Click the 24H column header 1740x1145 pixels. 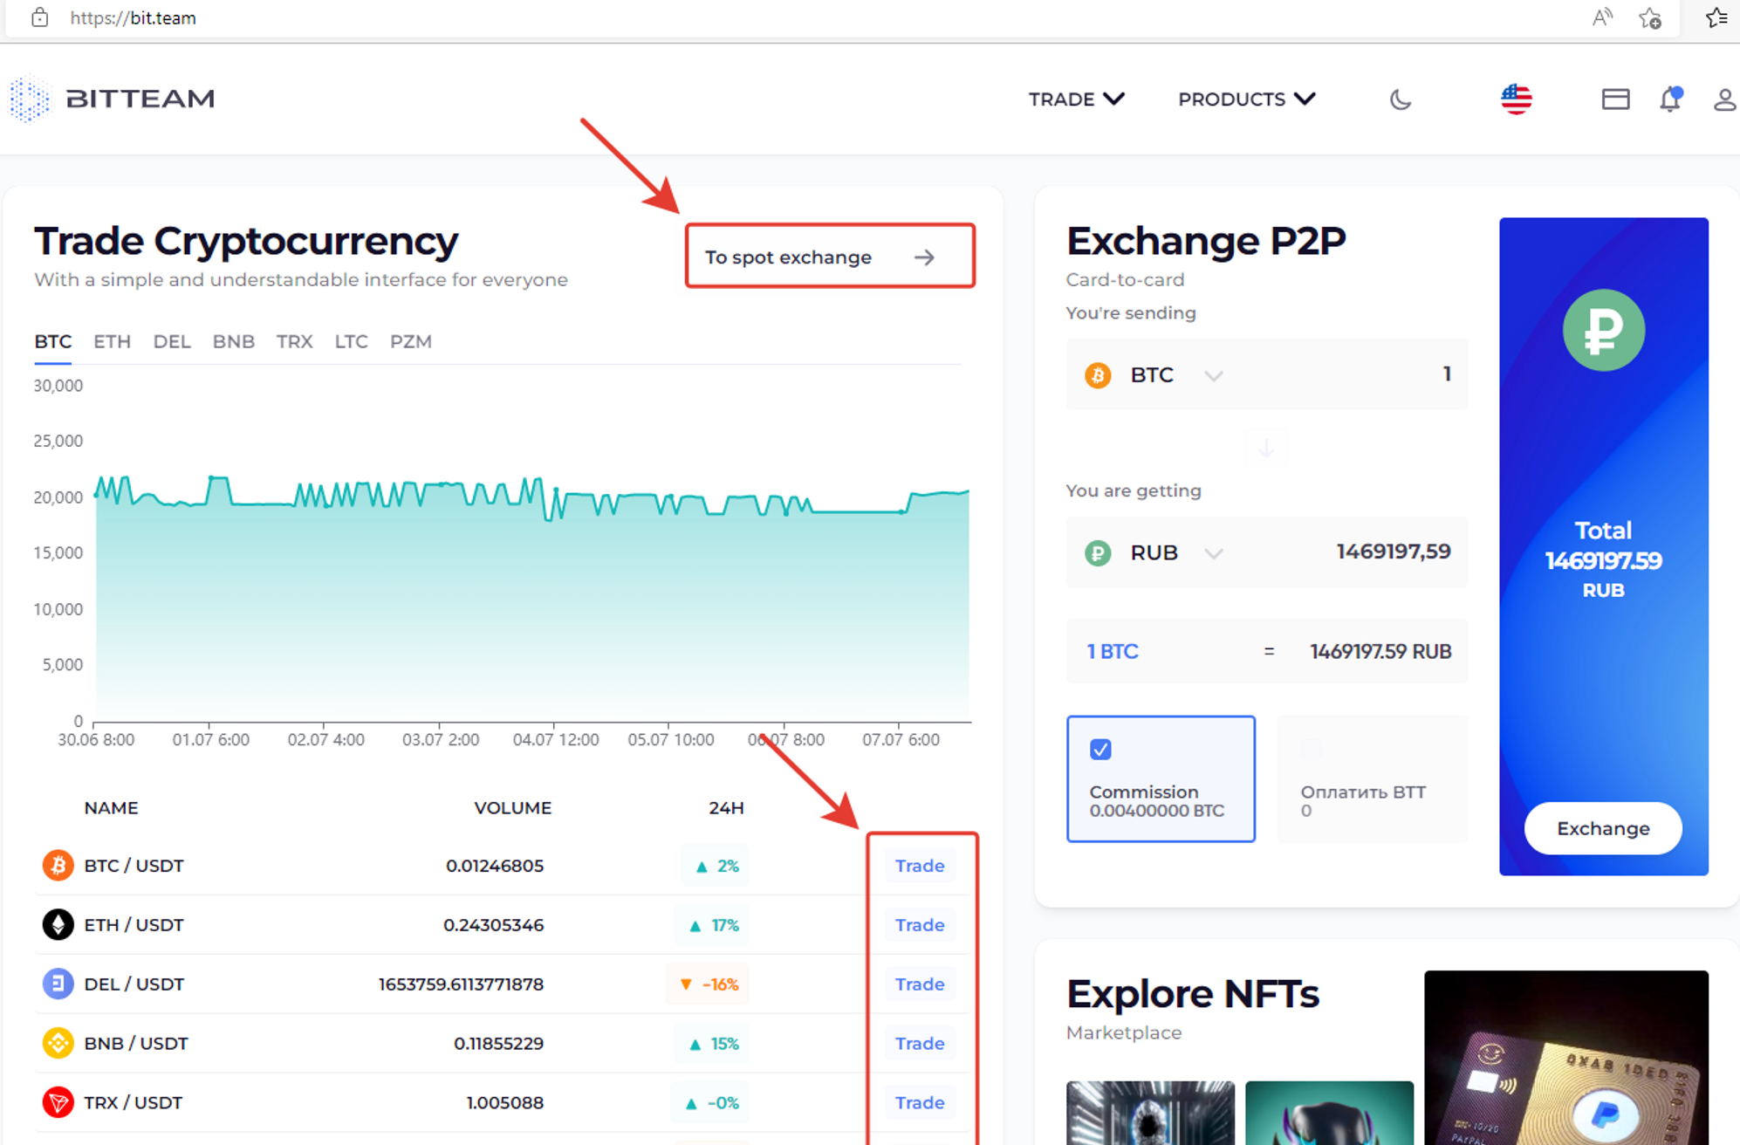(x=726, y=808)
